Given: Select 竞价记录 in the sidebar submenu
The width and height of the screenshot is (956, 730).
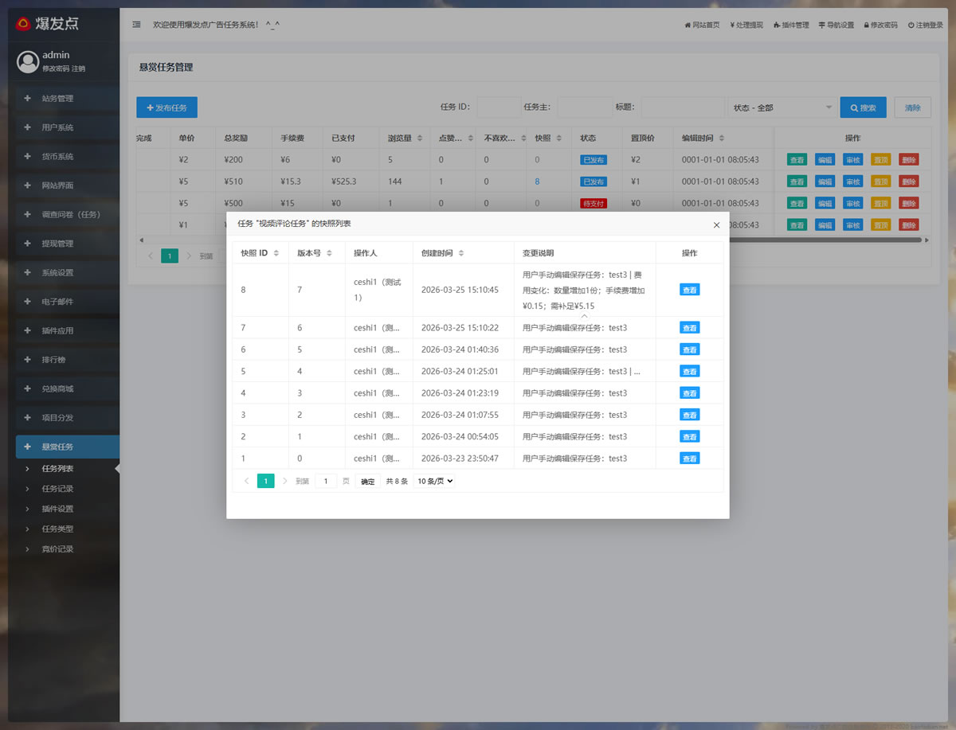Looking at the screenshot, I should coord(57,549).
